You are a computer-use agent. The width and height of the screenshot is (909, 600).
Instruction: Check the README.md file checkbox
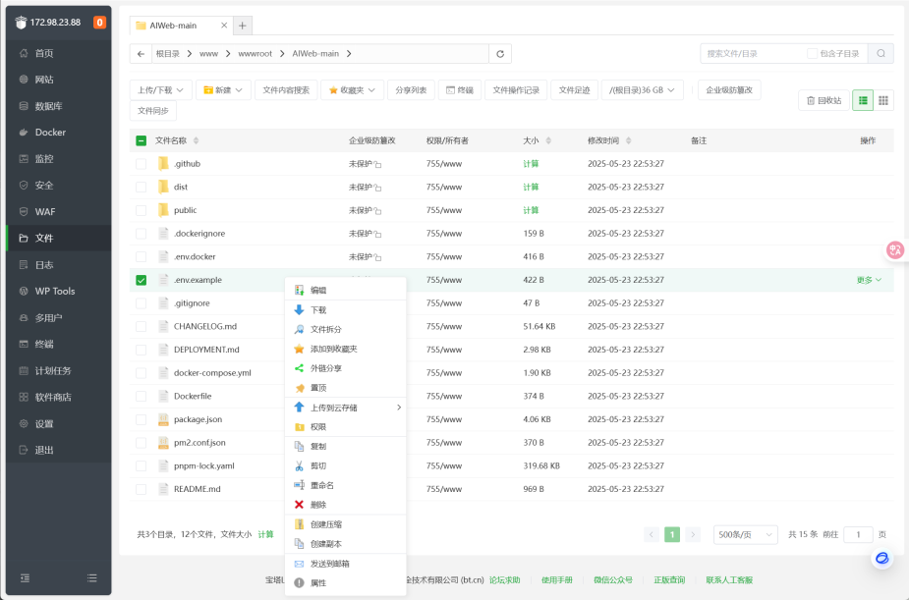pyautogui.click(x=141, y=489)
